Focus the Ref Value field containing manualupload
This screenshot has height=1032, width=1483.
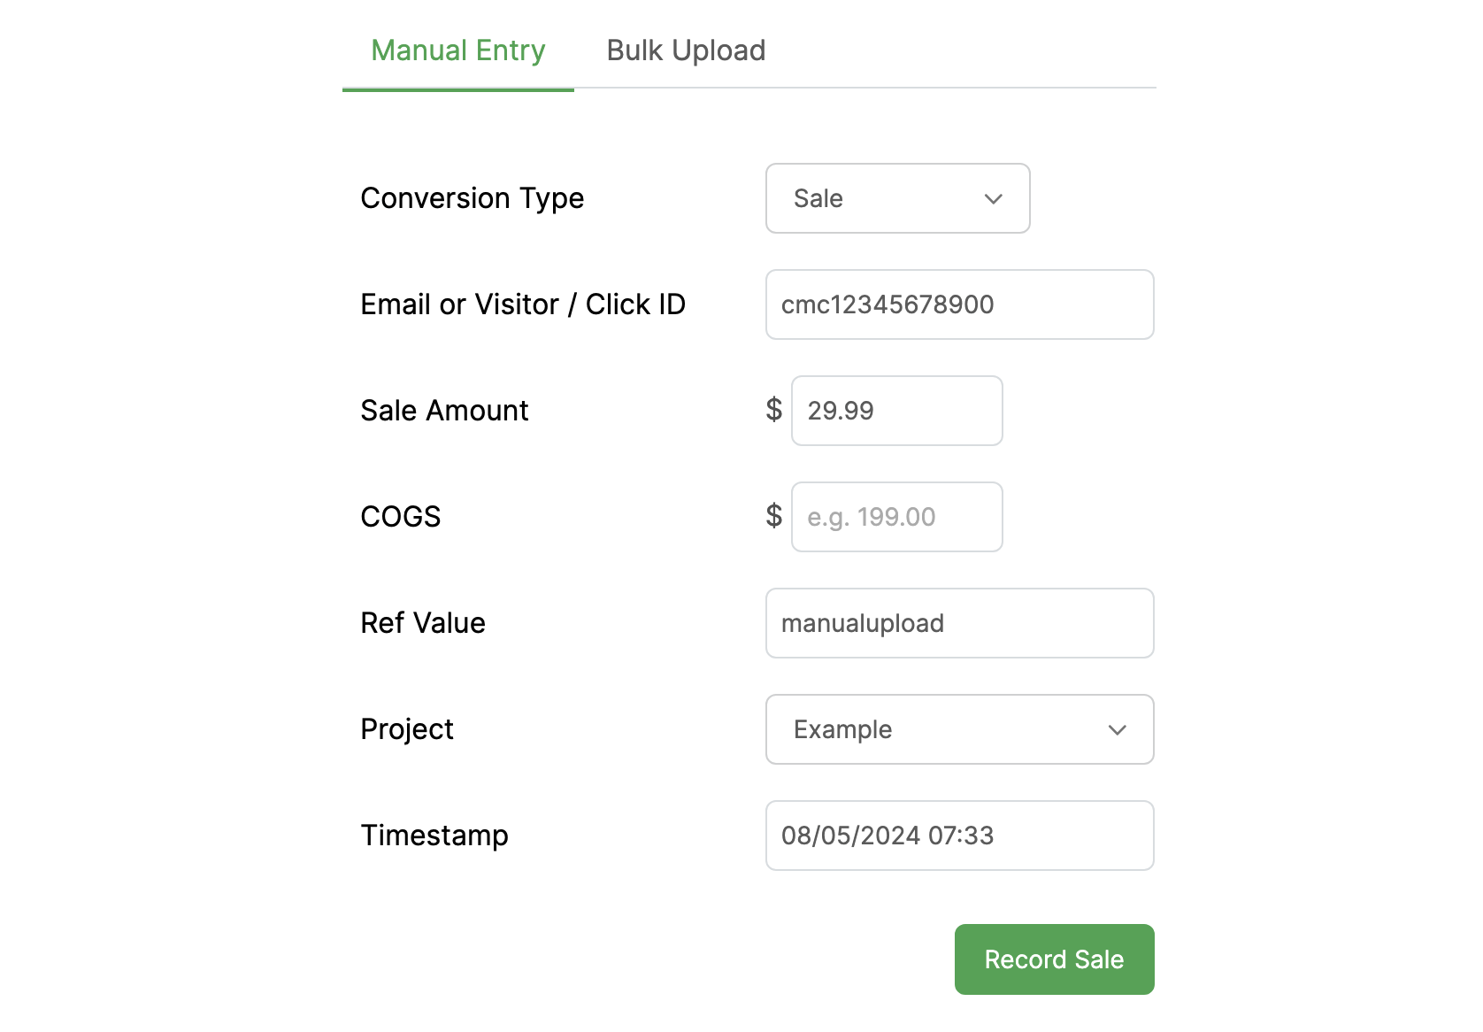point(959,623)
